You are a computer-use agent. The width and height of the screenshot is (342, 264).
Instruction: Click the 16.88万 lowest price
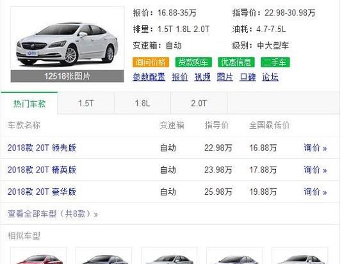(x=263, y=148)
